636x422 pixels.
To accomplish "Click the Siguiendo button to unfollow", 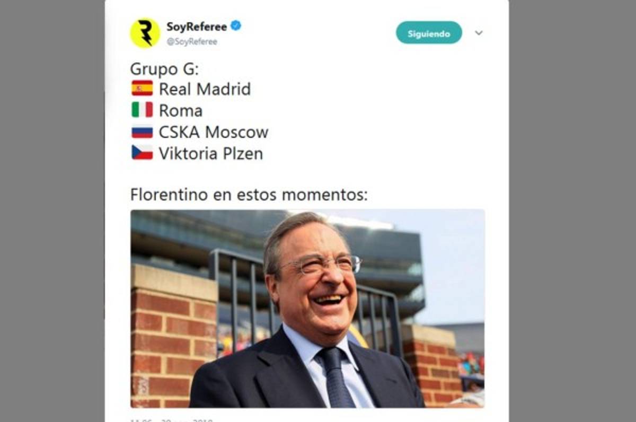I will coord(428,32).
